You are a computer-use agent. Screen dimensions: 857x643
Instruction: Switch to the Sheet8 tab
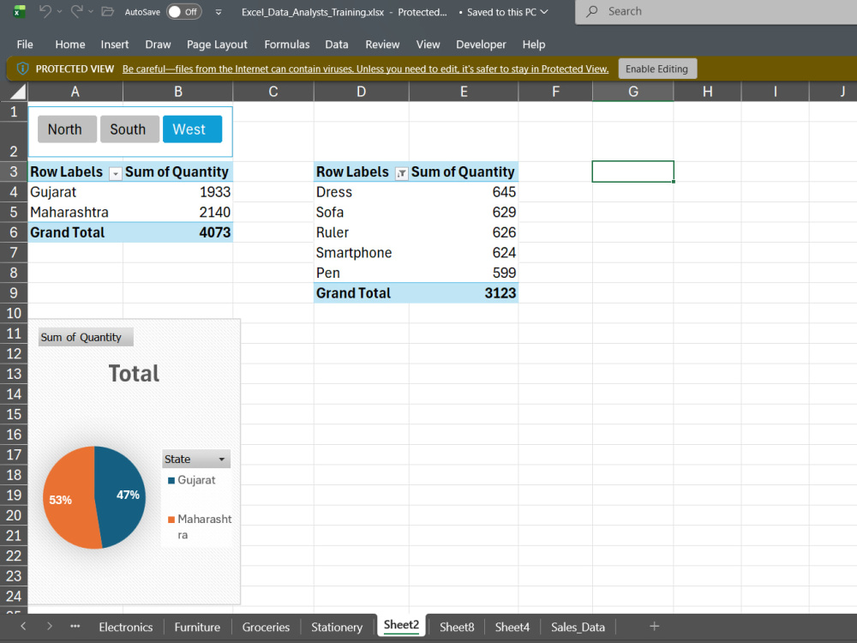click(x=457, y=628)
